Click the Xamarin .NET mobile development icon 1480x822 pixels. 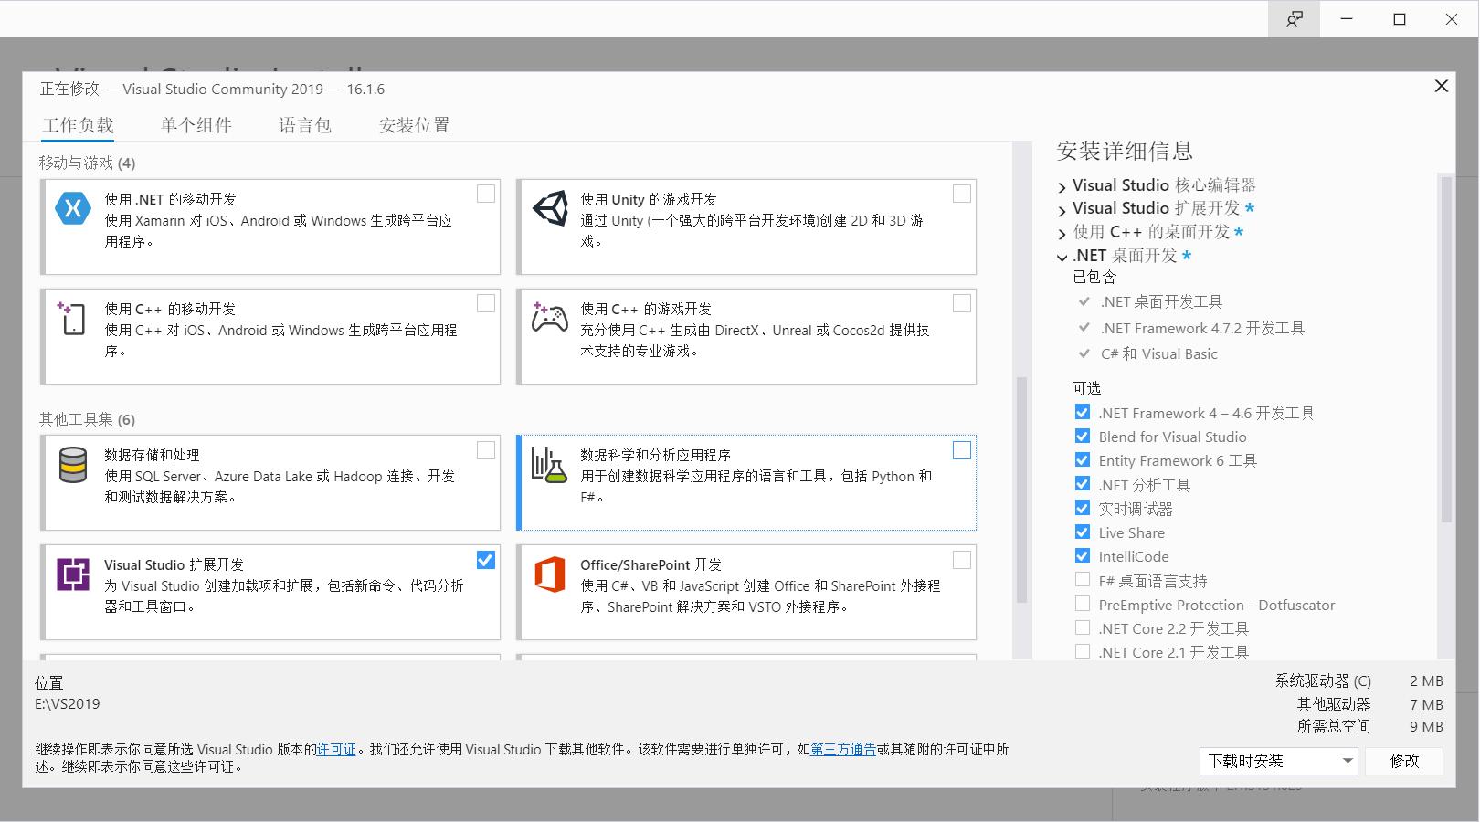(x=73, y=208)
